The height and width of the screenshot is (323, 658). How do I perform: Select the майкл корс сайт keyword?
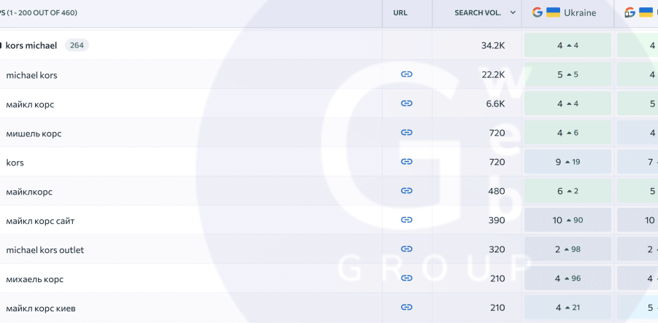[40, 220]
